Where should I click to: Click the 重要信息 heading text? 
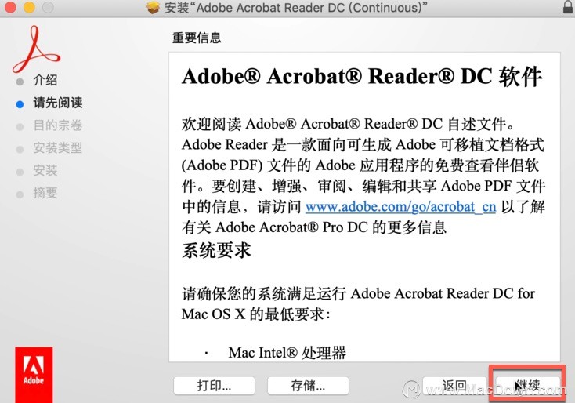tap(197, 38)
